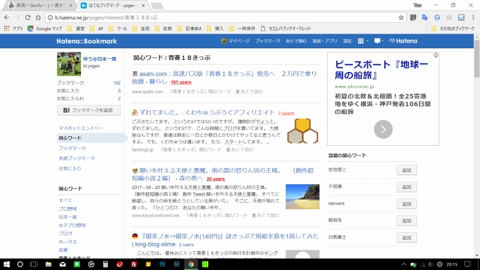Screen dimensions: 480x270
Task: Add 大相撲 with its 追加 button
Action: [x=407, y=187]
